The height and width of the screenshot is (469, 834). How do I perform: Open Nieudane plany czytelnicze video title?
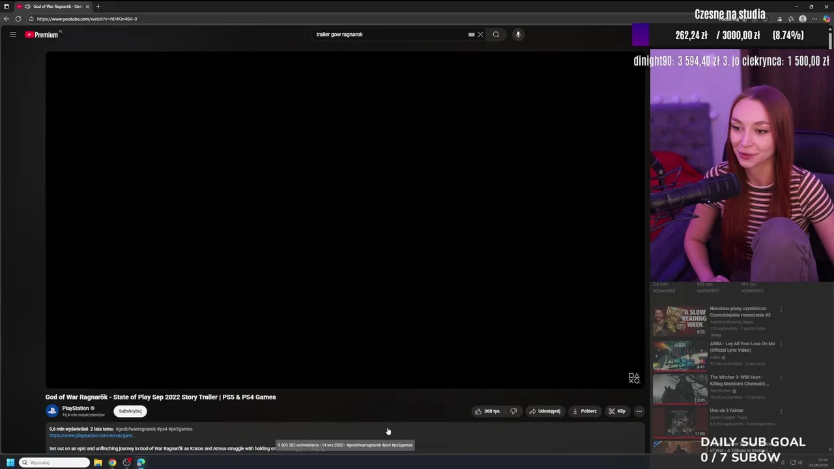coord(740,311)
